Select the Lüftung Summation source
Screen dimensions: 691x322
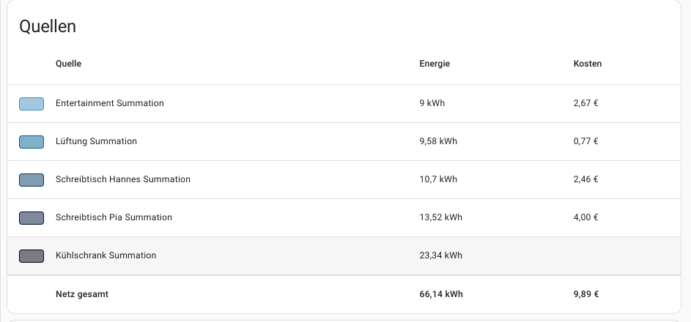click(x=96, y=142)
